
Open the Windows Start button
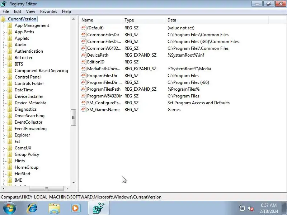coord(9,208)
